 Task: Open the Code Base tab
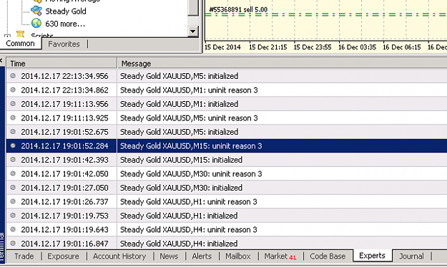tap(328, 256)
